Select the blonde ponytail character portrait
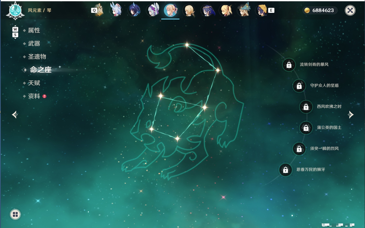This screenshot has height=228, width=365. [x=226, y=10]
